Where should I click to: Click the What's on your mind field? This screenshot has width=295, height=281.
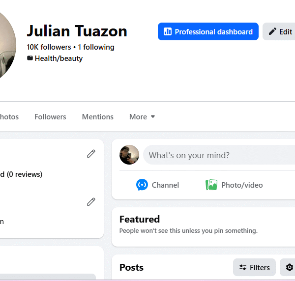219,155
